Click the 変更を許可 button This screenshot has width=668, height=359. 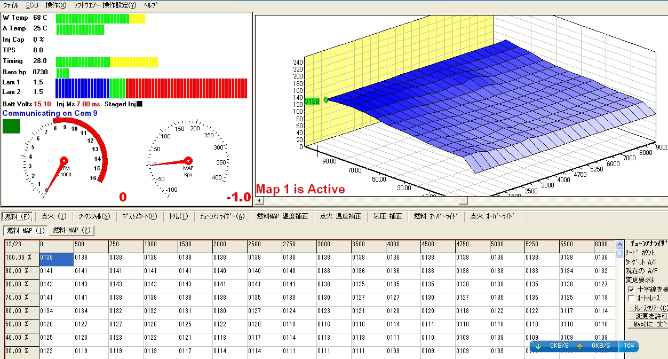(648, 316)
